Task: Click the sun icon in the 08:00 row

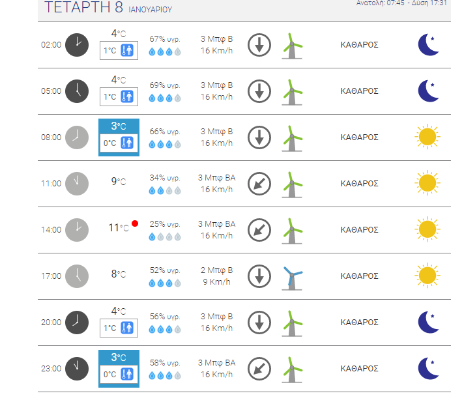Action: coord(427,137)
